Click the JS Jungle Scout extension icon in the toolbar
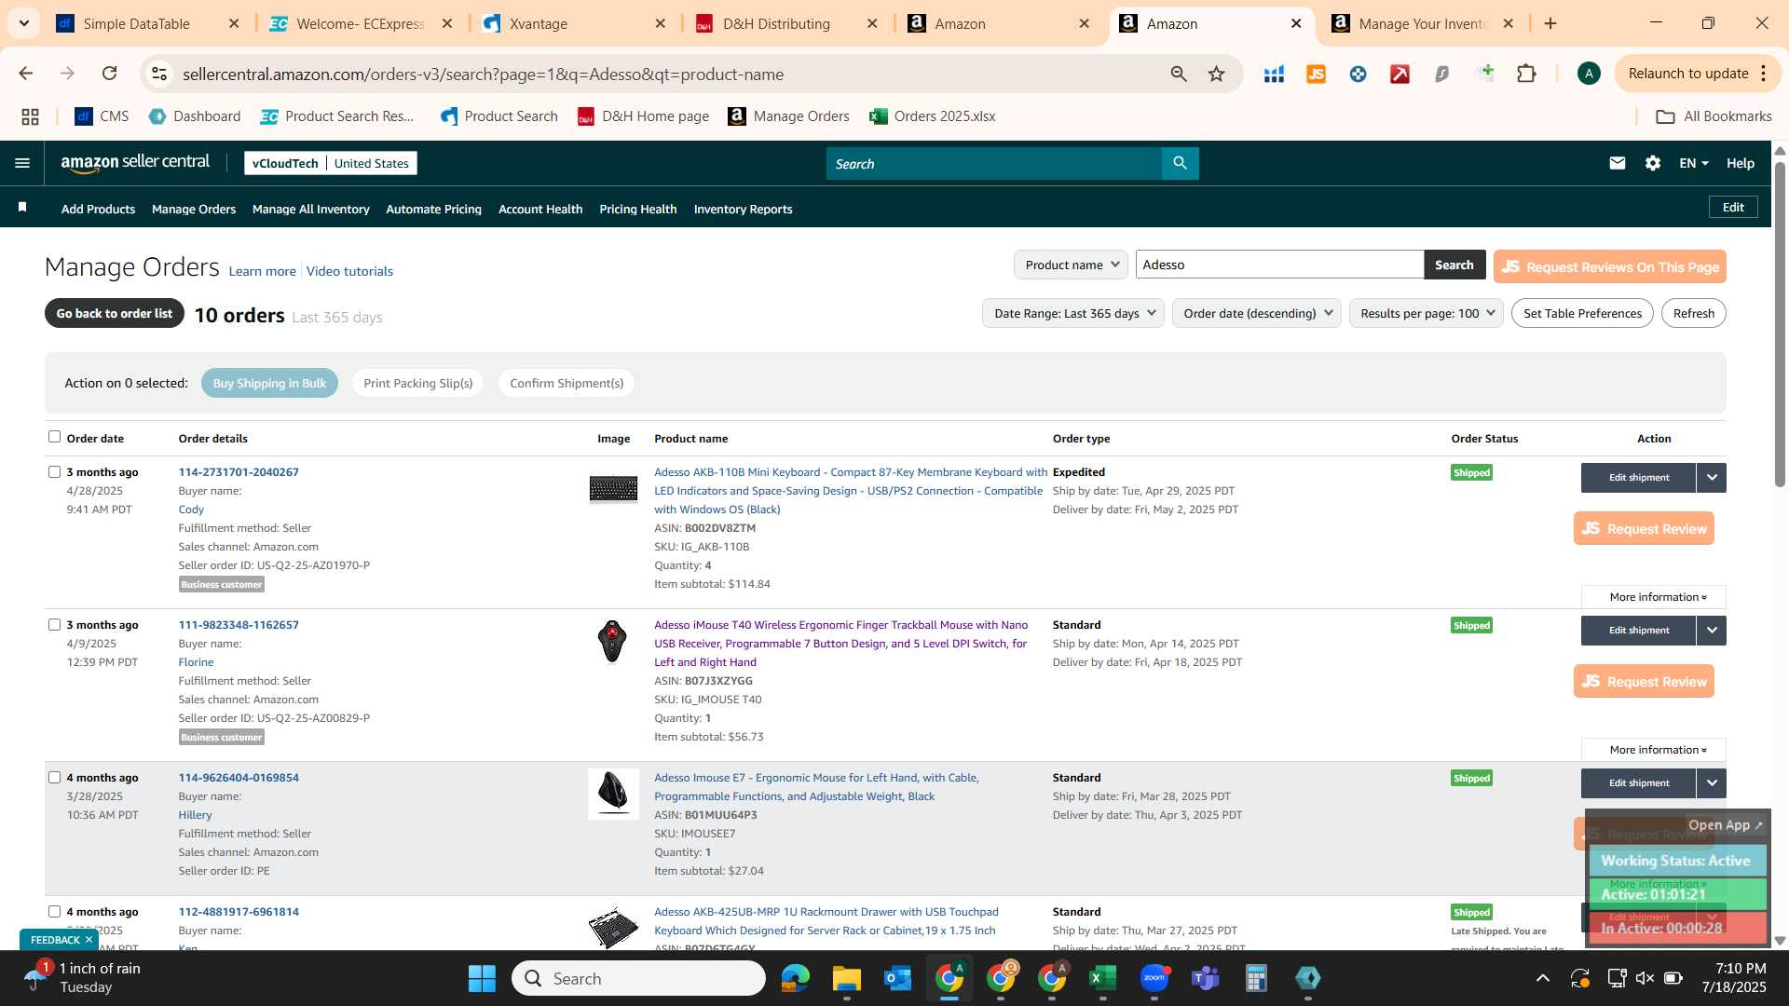1789x1006 pixels. [1316, 74]
